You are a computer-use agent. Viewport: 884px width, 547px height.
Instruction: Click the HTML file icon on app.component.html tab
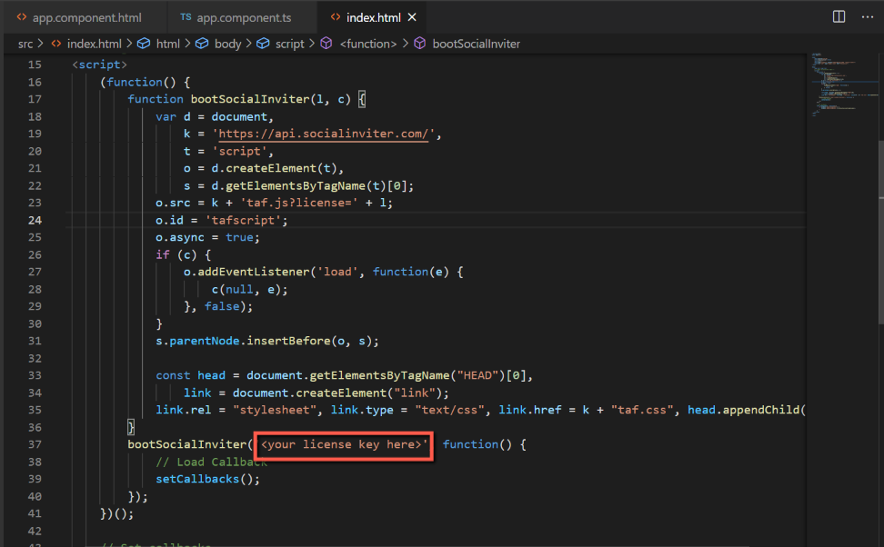[22, 17]
